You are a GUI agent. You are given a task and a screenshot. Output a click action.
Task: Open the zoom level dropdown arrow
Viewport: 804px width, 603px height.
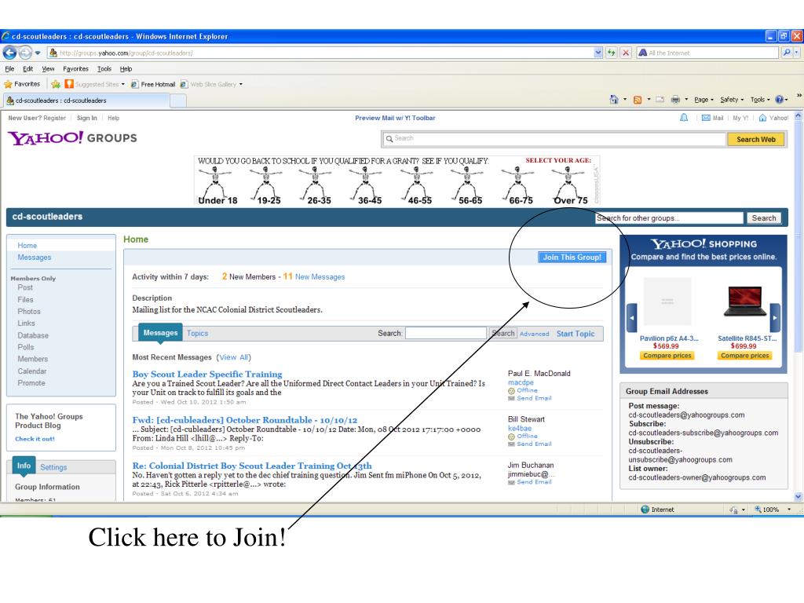pos(789,509)
